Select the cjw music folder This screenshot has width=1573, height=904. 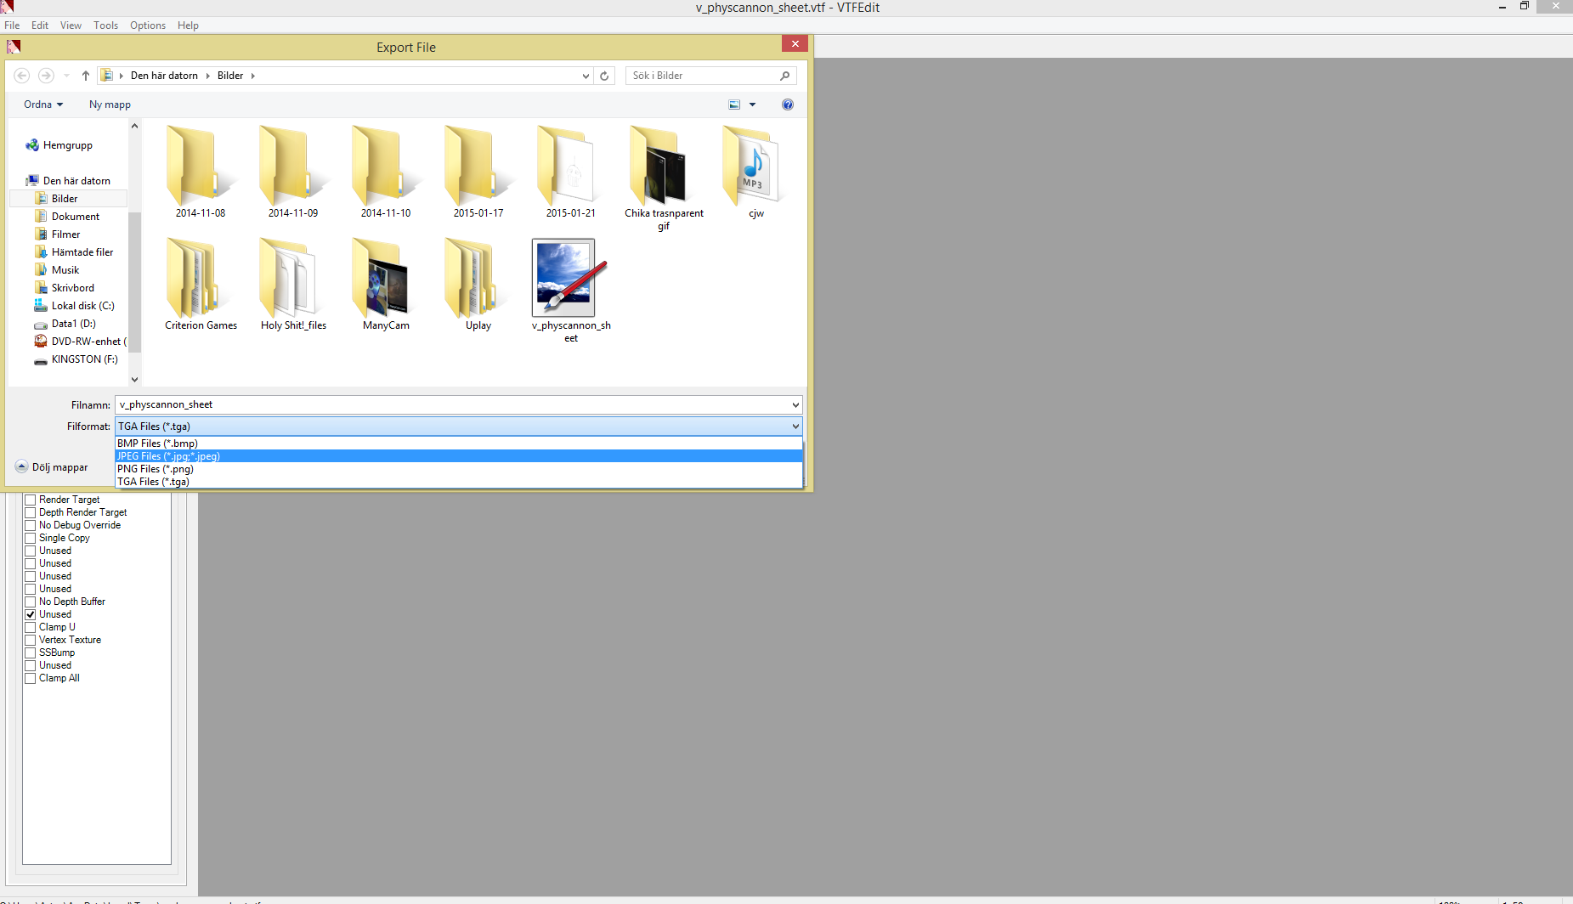(x=756, y=172)
